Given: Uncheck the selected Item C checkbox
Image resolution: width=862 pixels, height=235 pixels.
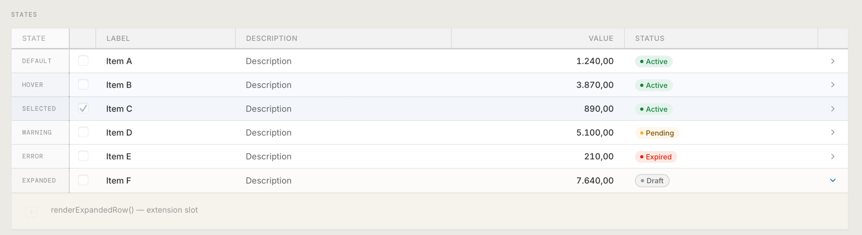Looking at the screenshot, I should pos(83,108).
